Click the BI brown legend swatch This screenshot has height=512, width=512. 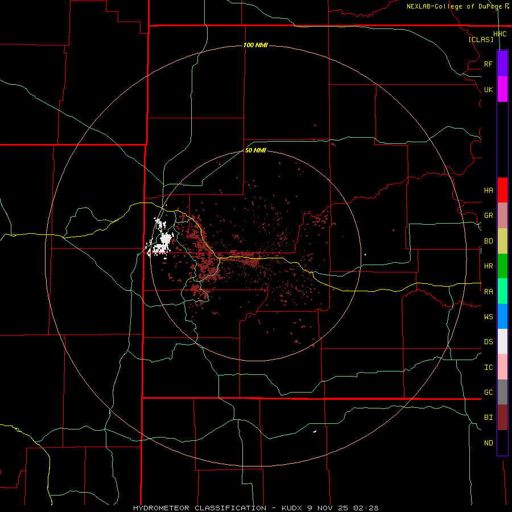click(x=502, y=418)
